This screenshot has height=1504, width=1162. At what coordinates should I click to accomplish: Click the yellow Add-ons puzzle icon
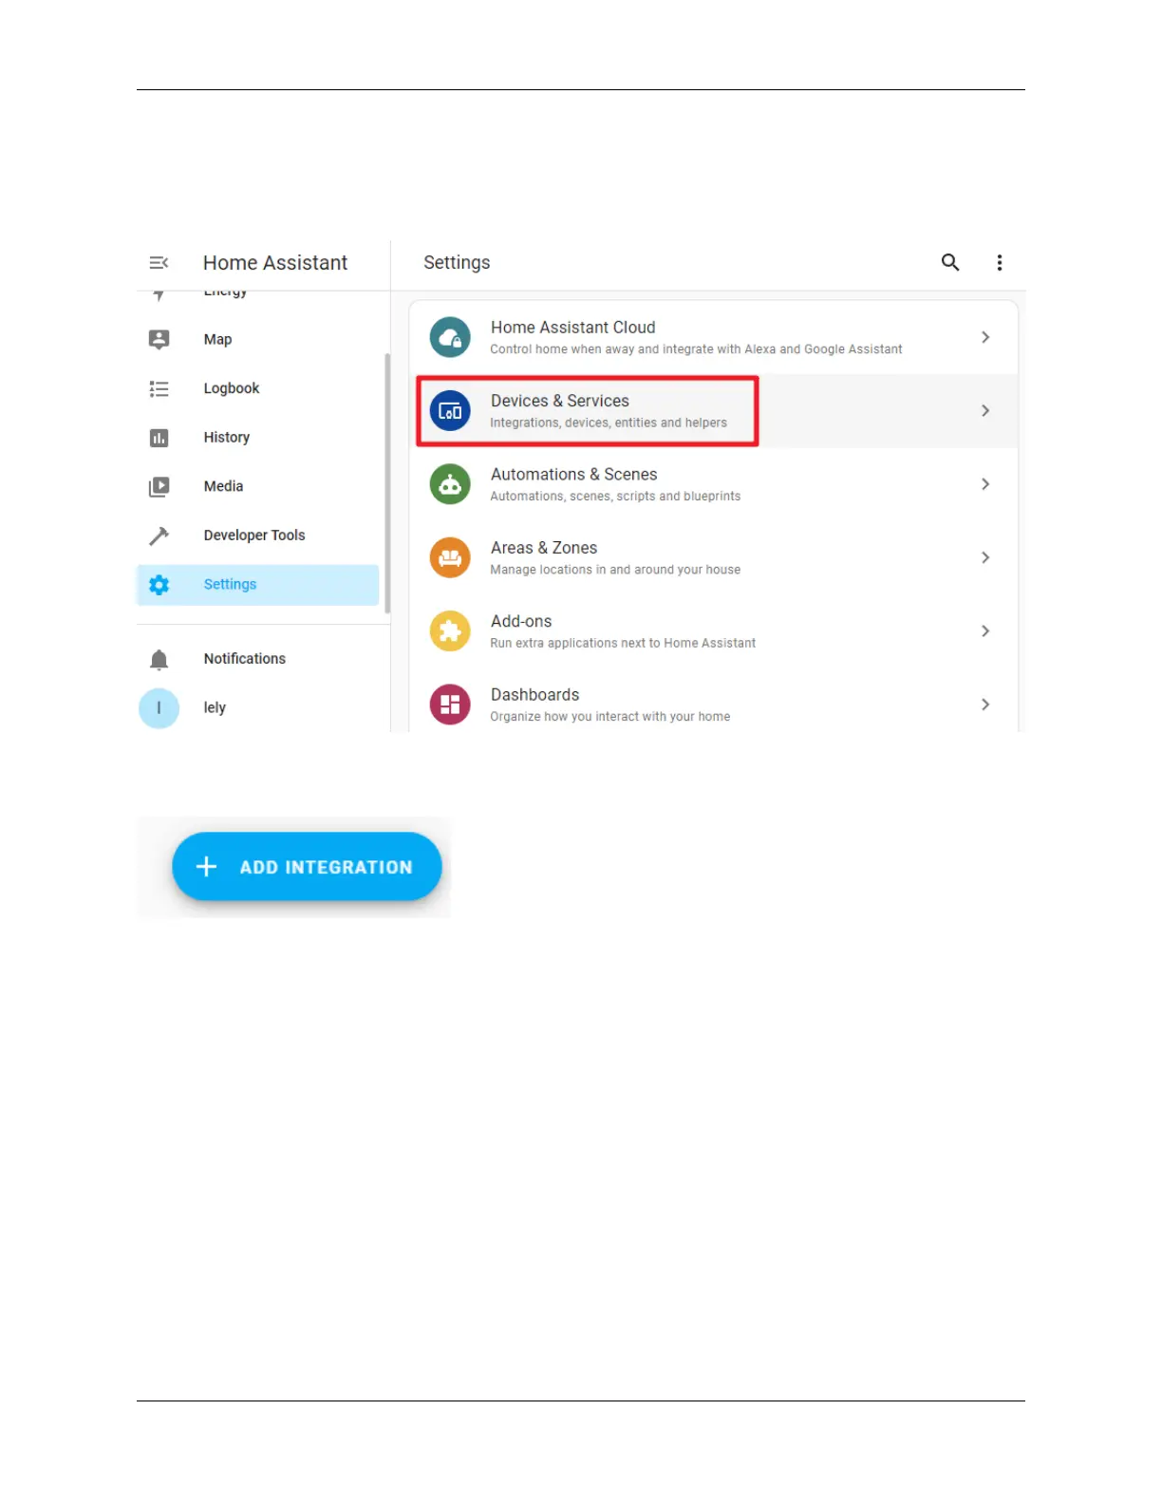point(450,631)
